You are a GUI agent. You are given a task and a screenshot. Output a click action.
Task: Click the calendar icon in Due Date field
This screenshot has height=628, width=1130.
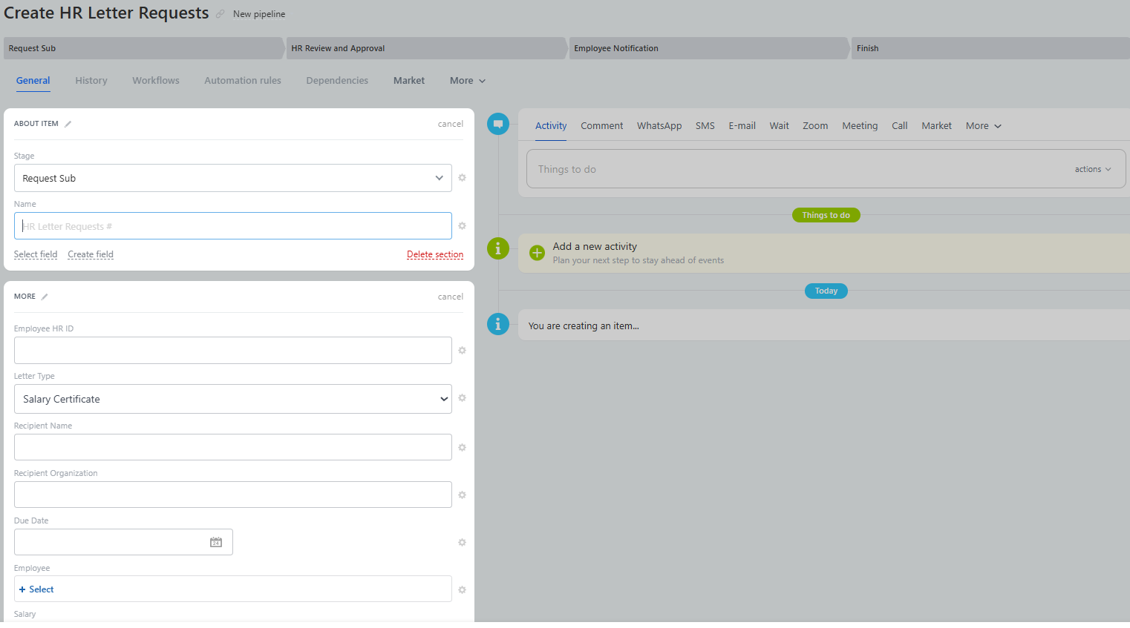pyautogui.click(x=216, y=542)
